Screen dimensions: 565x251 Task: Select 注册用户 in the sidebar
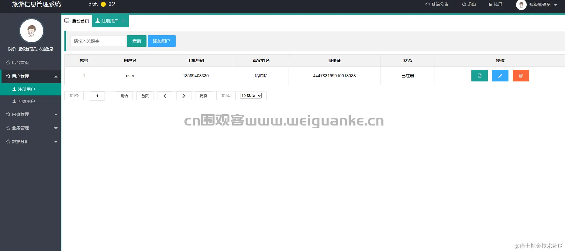[30, 89]
